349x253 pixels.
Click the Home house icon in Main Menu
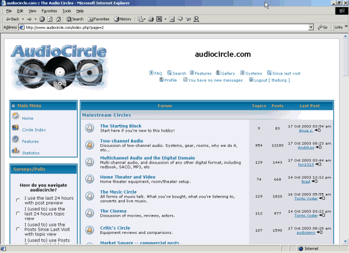click(15, 115)
